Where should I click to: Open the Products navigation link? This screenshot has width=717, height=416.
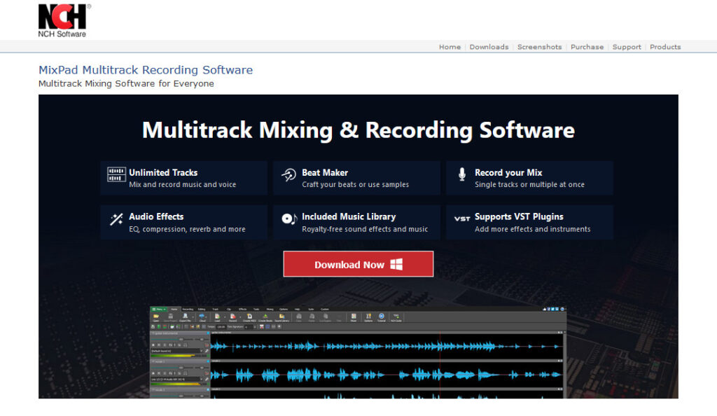pos(665,47)
